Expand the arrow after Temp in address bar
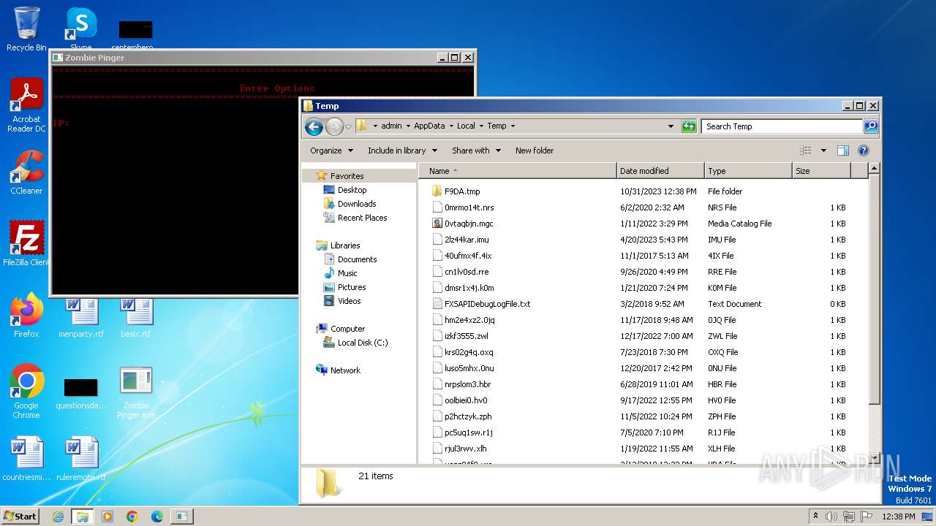 click(513, 126)
